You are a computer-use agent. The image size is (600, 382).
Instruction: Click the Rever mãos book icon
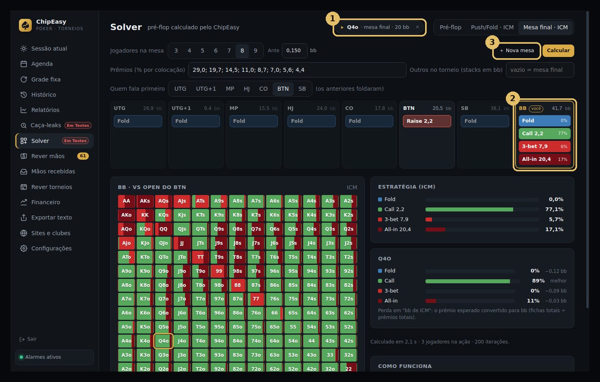point(24,156)
